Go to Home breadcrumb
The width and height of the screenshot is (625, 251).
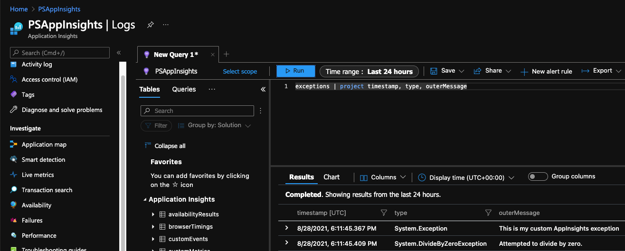[x=19, y=9]
